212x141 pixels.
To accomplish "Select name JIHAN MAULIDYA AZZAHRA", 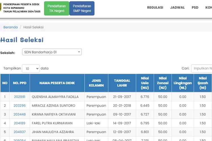I will click(53, 132).
